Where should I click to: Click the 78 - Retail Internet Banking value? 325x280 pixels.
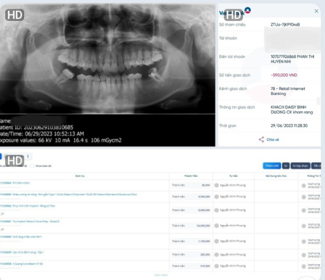[x=288, y=91]
